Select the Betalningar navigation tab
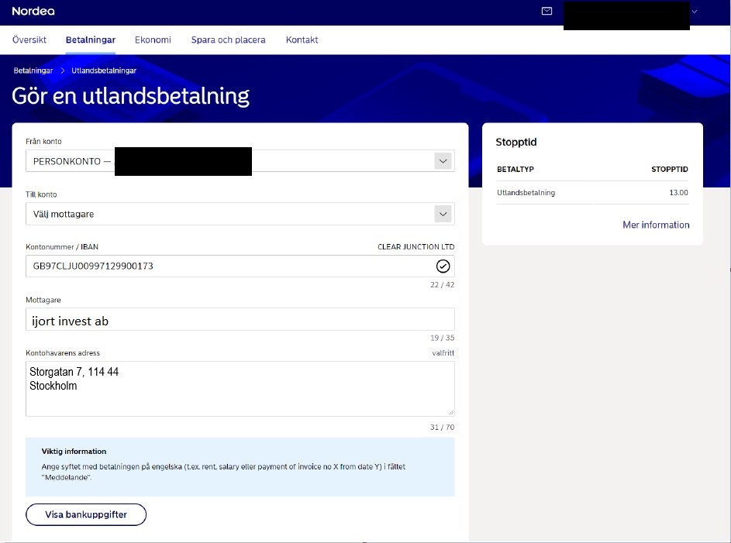The height and width of the screenshot is (543, 731). [x=91, y=40]
